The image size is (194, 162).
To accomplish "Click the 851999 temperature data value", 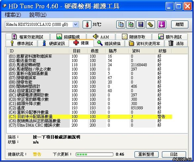I will click(x=137, y=108).
